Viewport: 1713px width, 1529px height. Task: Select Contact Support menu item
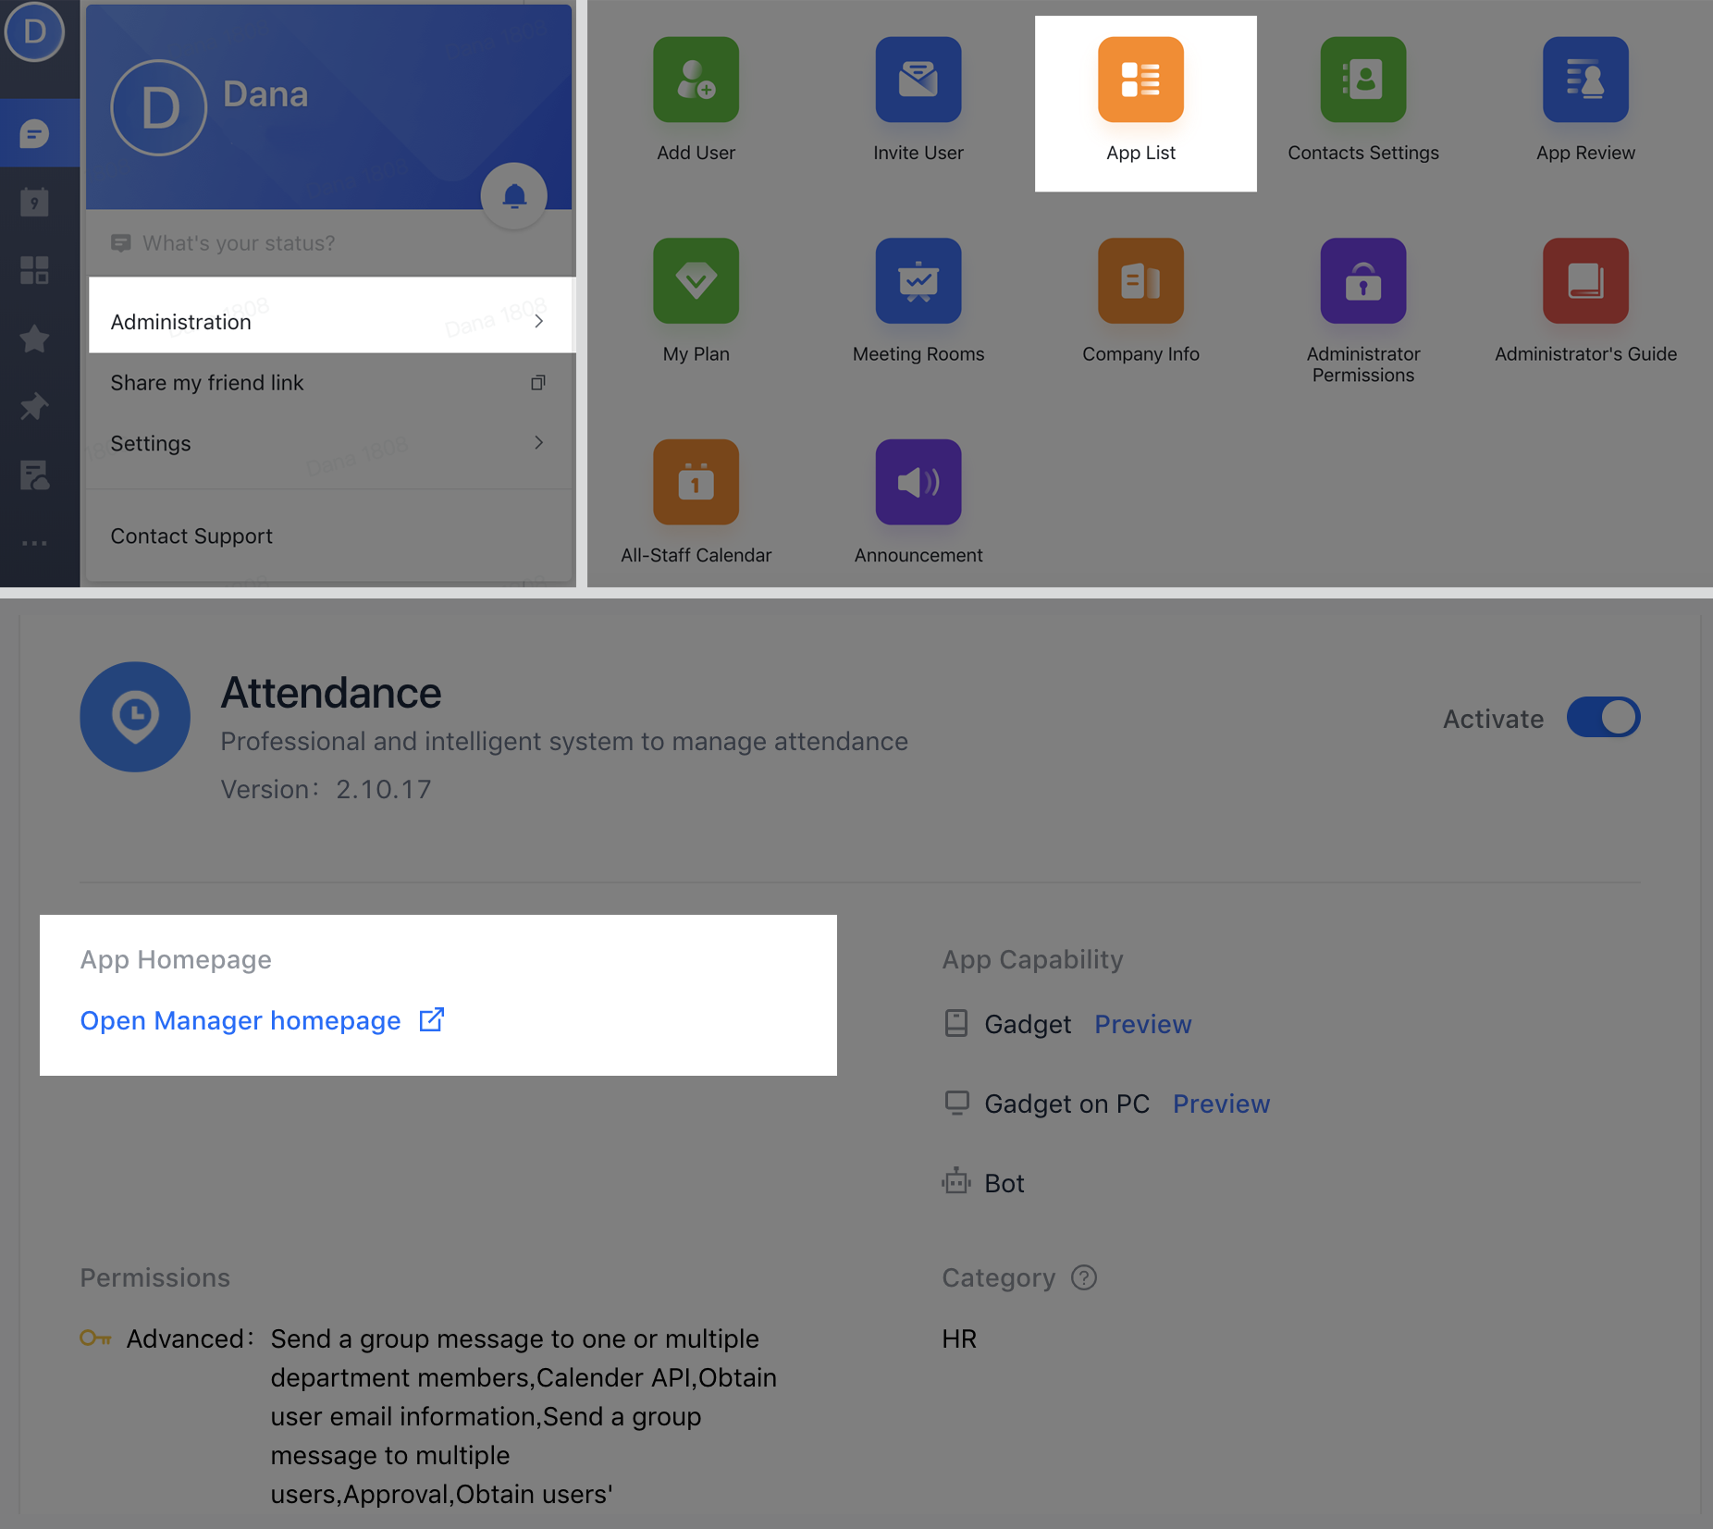coord(191,536)
